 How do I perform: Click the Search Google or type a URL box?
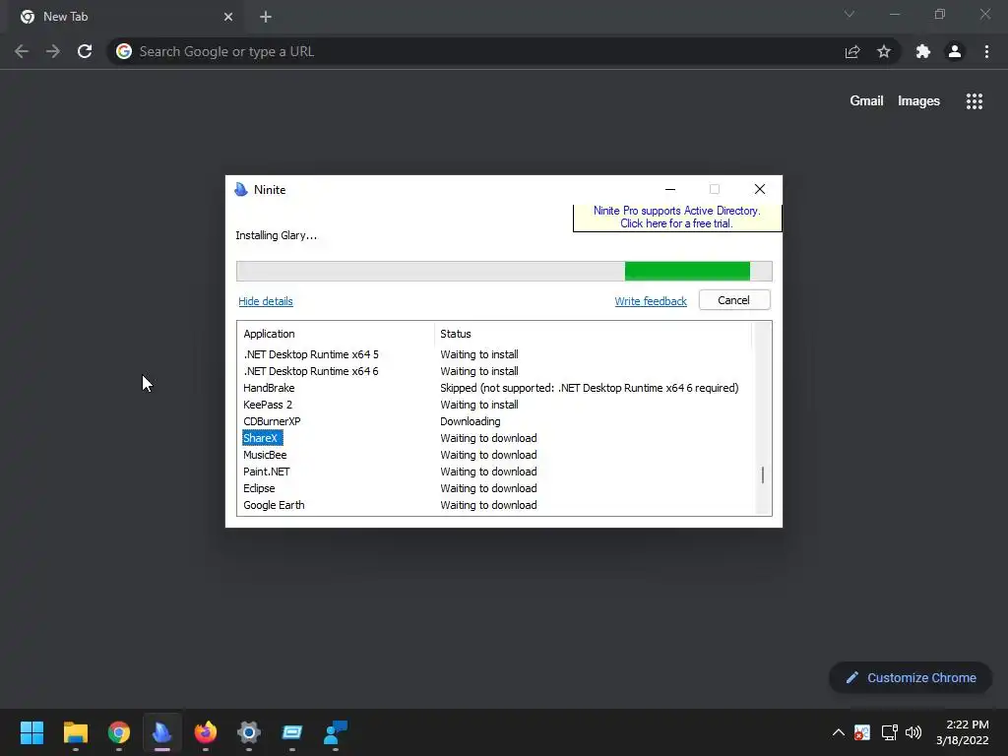pyautogui.click(x=475, y=51)
